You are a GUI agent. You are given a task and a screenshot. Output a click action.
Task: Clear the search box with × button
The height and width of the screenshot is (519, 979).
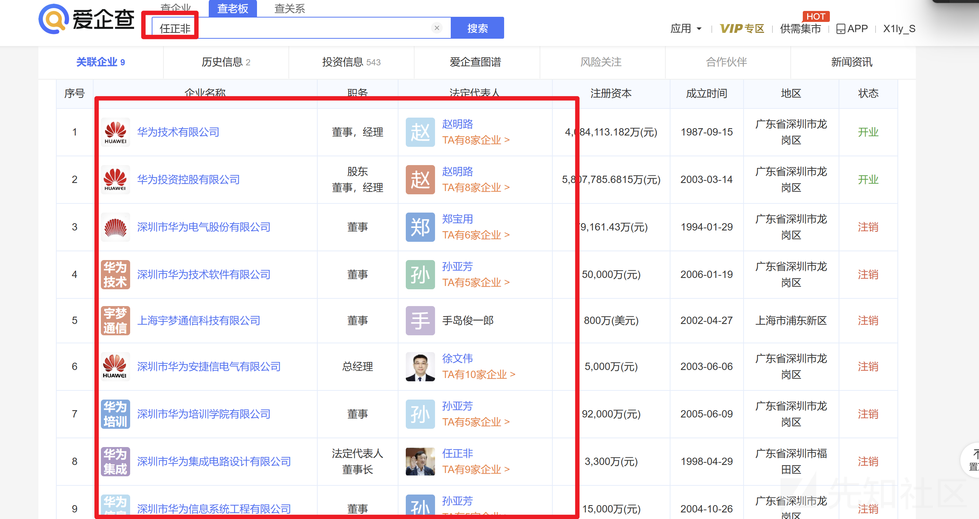pos(436,28)
